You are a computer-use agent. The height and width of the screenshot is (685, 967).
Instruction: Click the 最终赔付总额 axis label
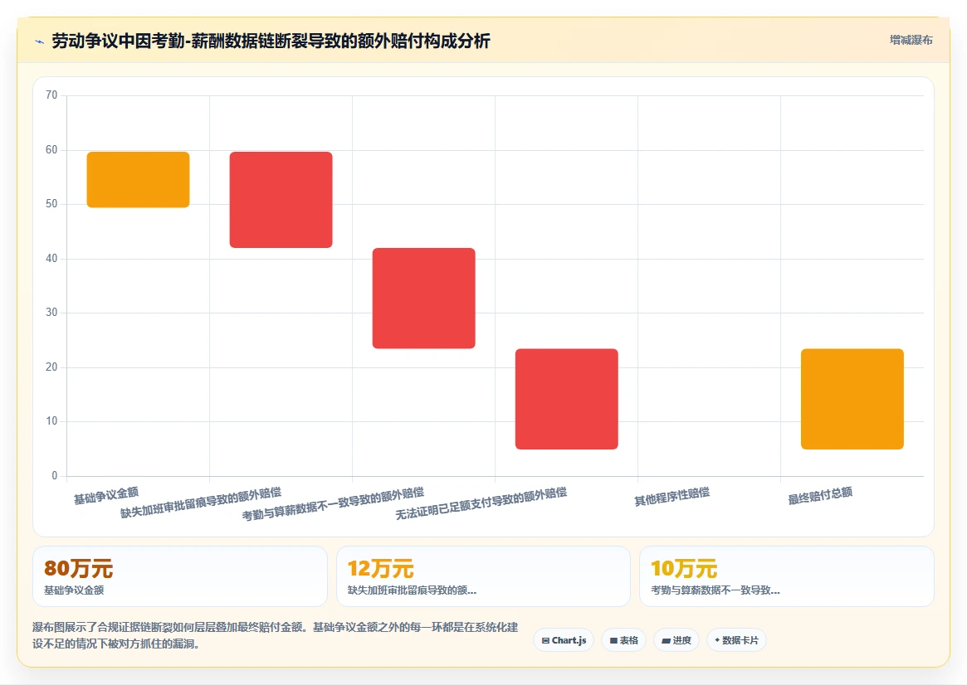click(820, 495)
